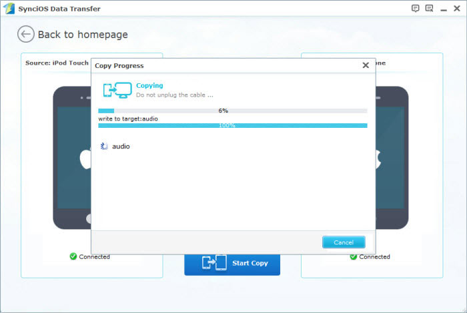The image size is (467, 313).
Task: Click the source device Connected check icon
Action: click(x=73, y=256)
